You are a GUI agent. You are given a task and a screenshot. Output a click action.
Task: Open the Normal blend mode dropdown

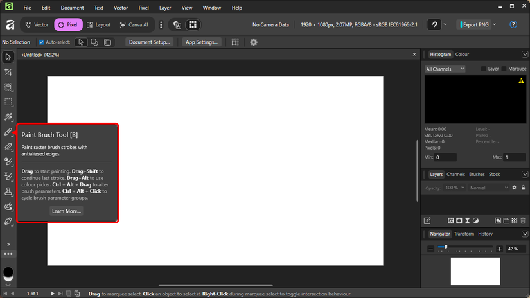[488, 188]
